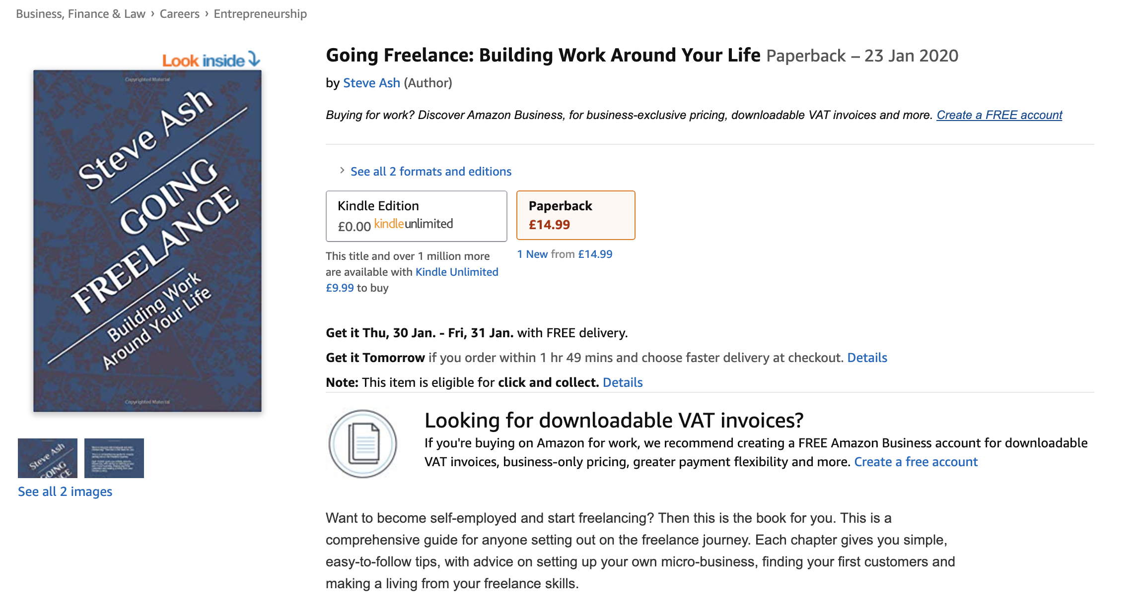Select the back cover thumbnail

tap(114, 458)
